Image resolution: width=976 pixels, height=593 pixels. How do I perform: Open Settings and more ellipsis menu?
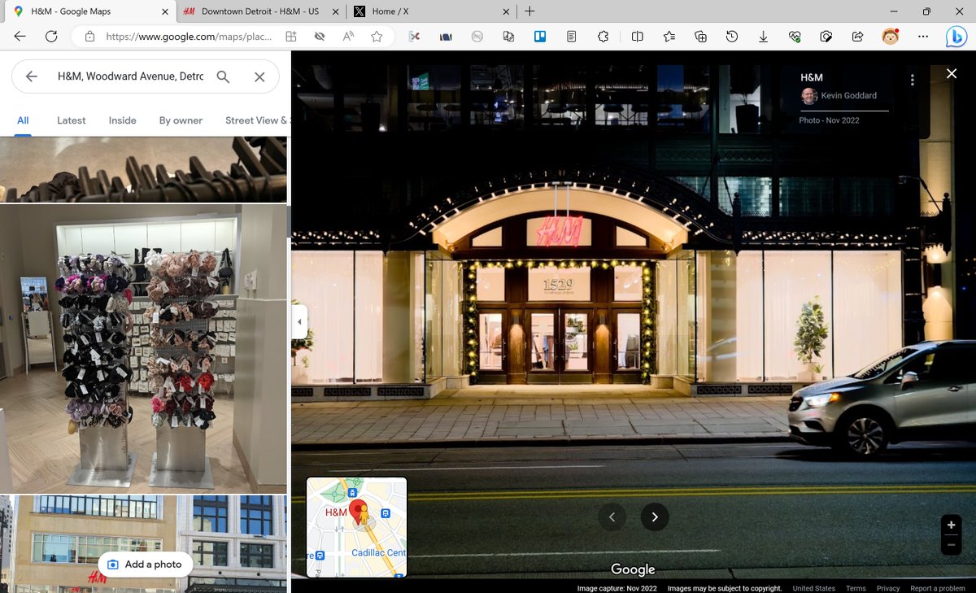[x=922, y=37]
